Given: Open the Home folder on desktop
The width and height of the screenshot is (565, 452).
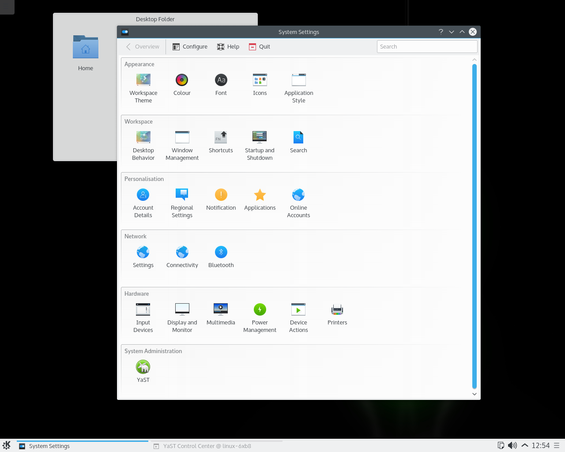Looking at the screenshot, I should click(x=86, y=53).
